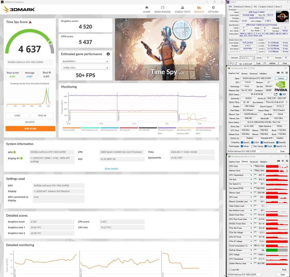Switch to the Mainboard tab in CPU-Z
The height and width of the screenshot is (277, 290).
[x=239, y=6]
